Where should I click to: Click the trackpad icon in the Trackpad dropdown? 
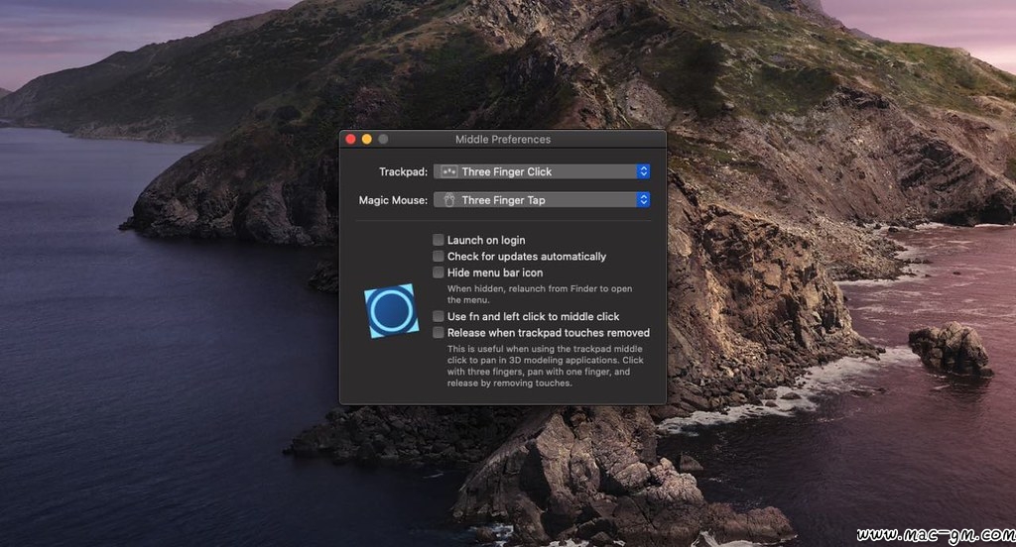[x=449, y=171]
